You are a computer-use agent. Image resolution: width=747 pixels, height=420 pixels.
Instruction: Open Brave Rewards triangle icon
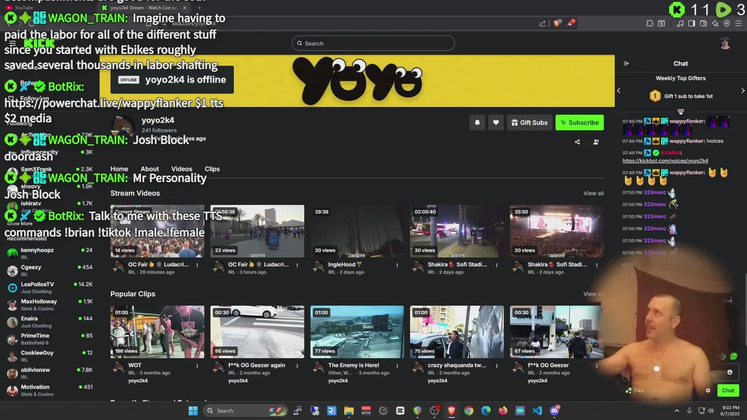tap(571, 23)
